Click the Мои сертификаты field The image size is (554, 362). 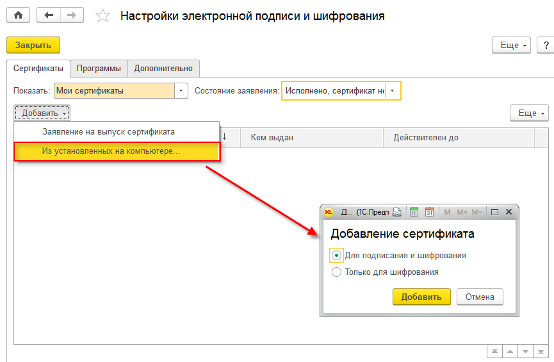114,91
